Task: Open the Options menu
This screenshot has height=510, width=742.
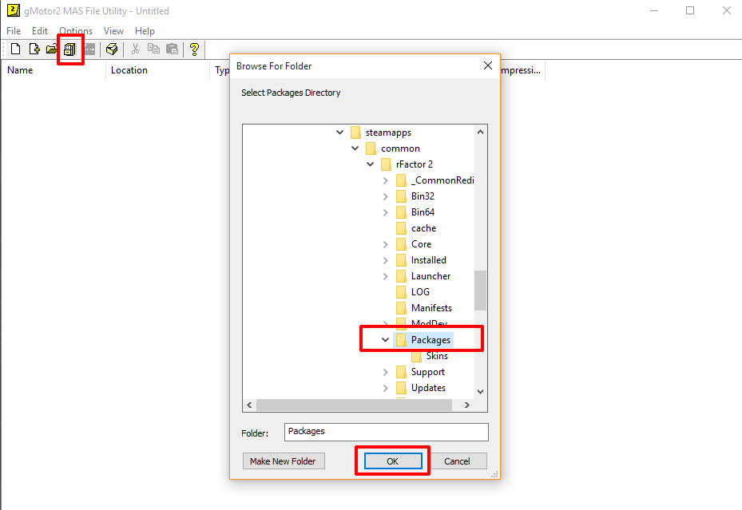Action: tap(76, 30)
